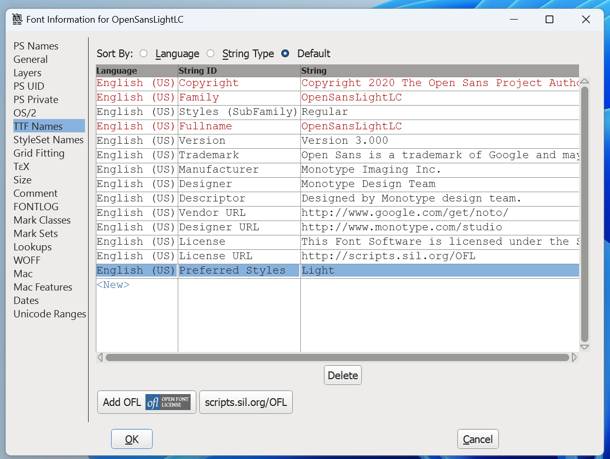Image resolution: width=610 pixels, height=459 pixels.
Task: Open WOFF section
Action: click(27, 260)
